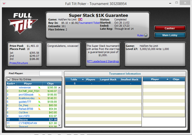
Task: Close the tournament window
Action: [x=185, y=3]
